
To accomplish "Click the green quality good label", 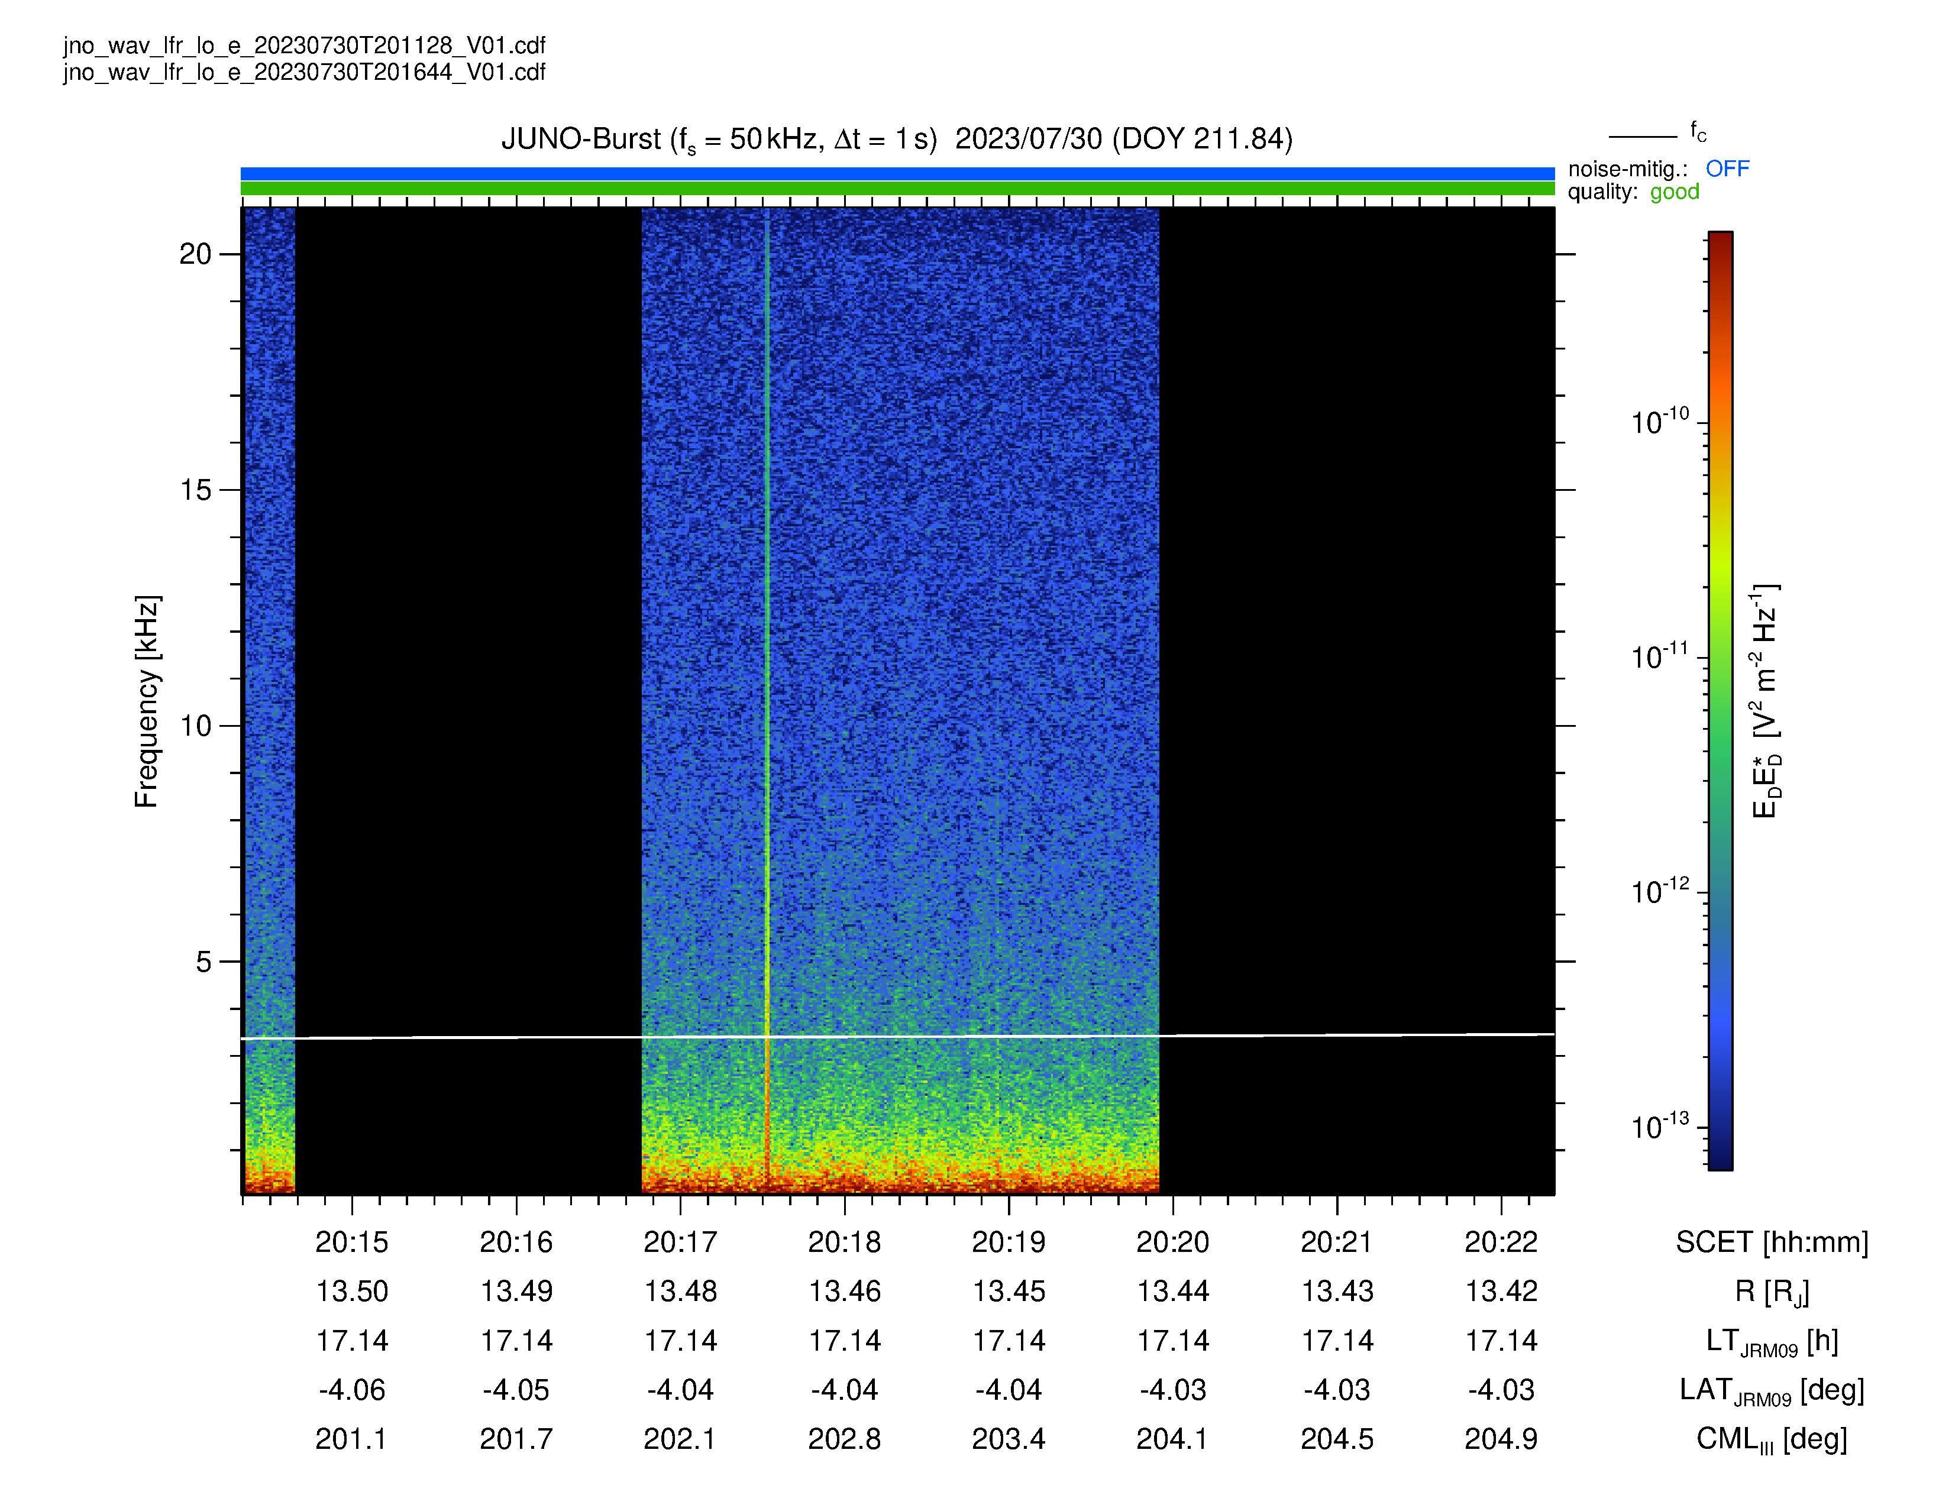I will click(1674, 192).
